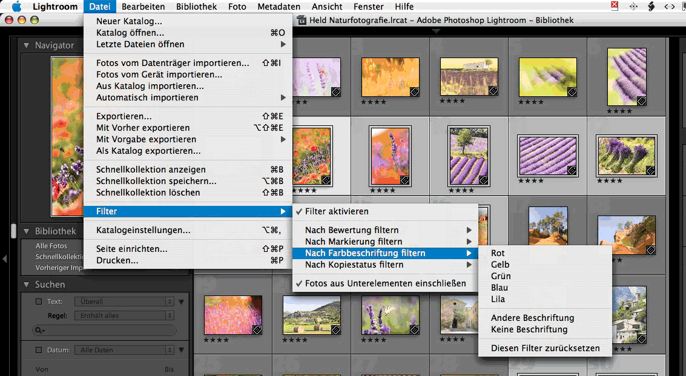Open the Hilfe menu
686x376 pixels.
[x=404, y=7]
